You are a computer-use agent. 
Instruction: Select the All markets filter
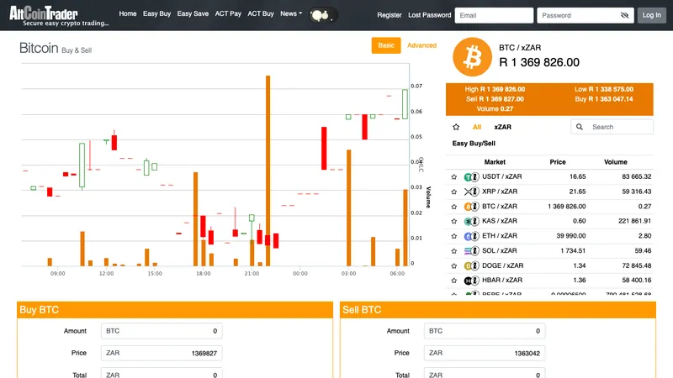(x=477, y=127)
